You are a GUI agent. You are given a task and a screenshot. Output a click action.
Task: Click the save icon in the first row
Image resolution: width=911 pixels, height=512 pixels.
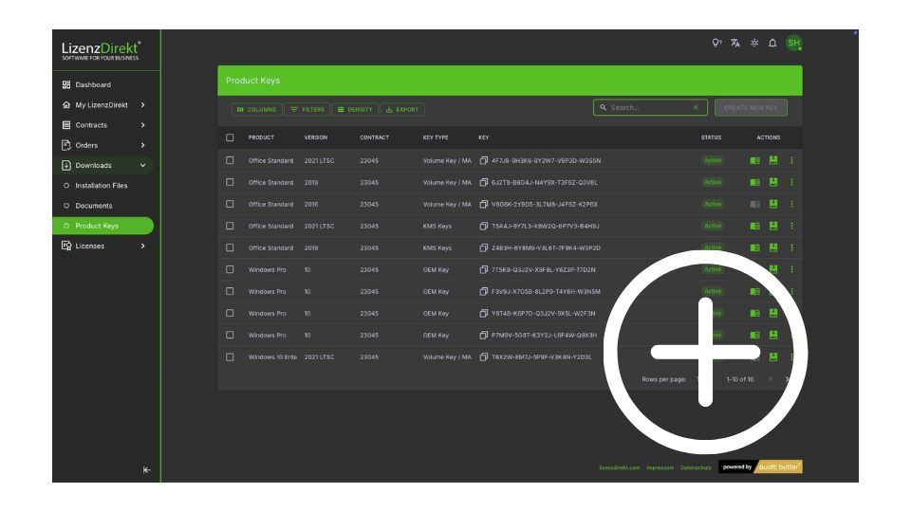pyautogui.click(x=773, y=160)
